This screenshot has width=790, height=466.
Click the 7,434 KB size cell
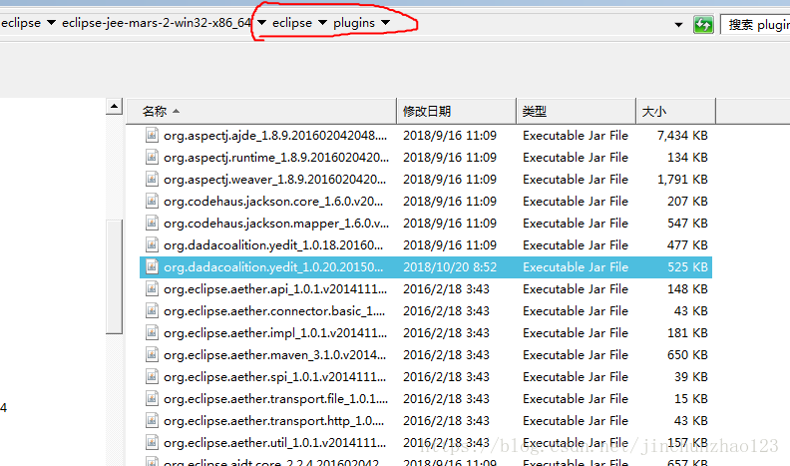682,136
